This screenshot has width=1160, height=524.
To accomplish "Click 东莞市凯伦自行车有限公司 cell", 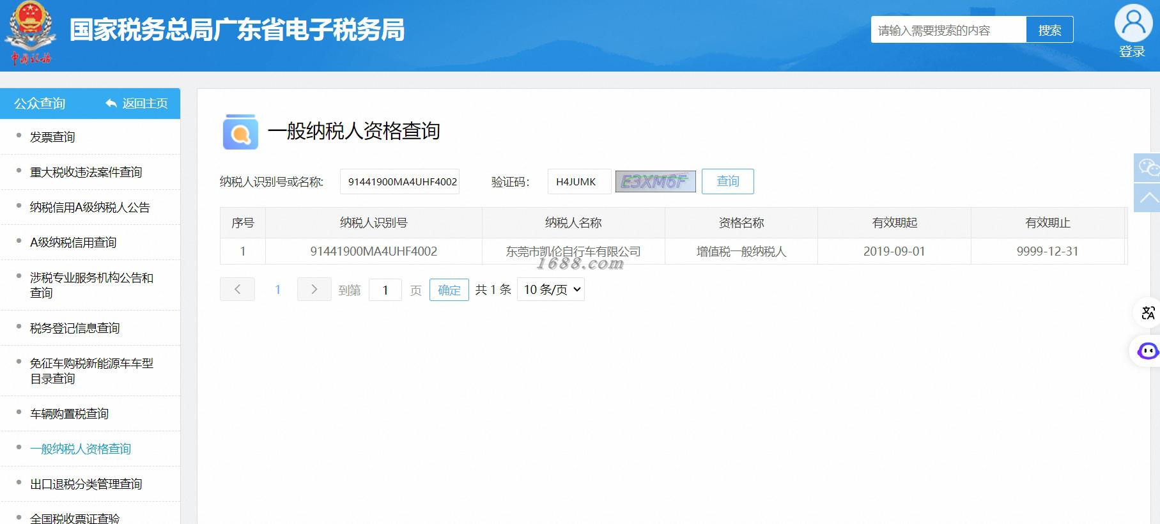I will tap(573, 251).
